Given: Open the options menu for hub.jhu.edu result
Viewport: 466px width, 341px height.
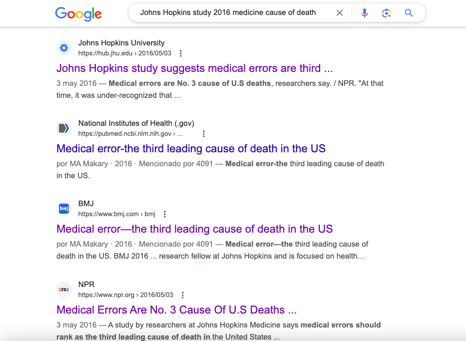Looking at the screenshot, I should [x=181, y=53].
